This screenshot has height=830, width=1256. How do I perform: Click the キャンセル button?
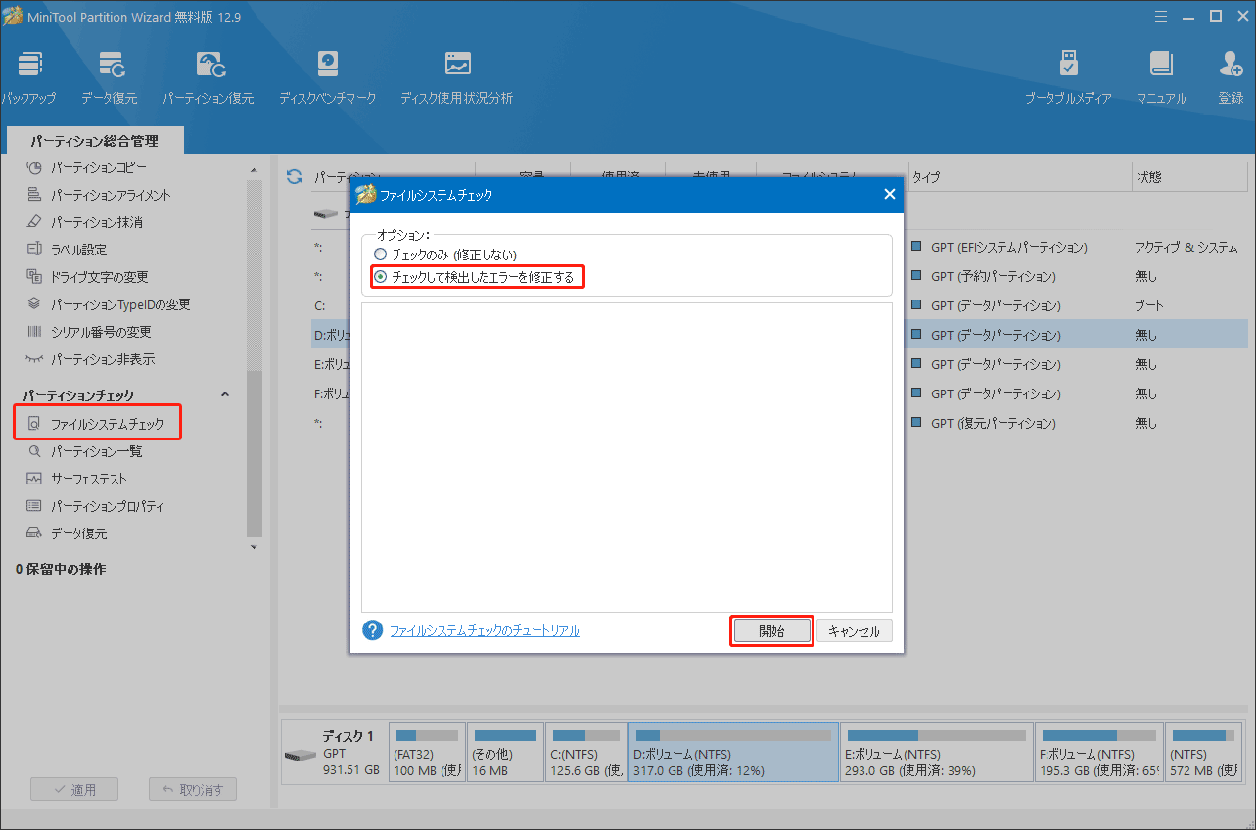[x=854, y=631]
